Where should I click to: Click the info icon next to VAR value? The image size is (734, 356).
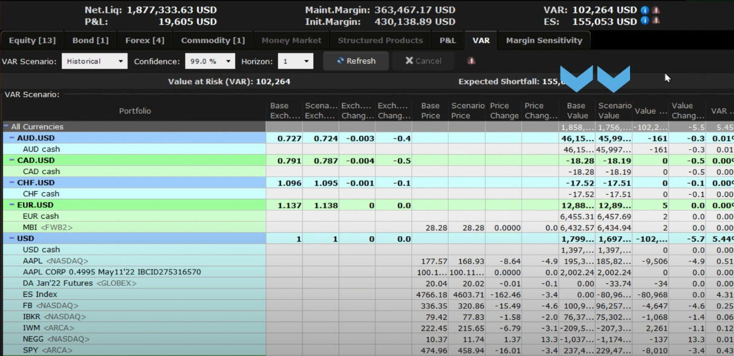click(645, 10)
